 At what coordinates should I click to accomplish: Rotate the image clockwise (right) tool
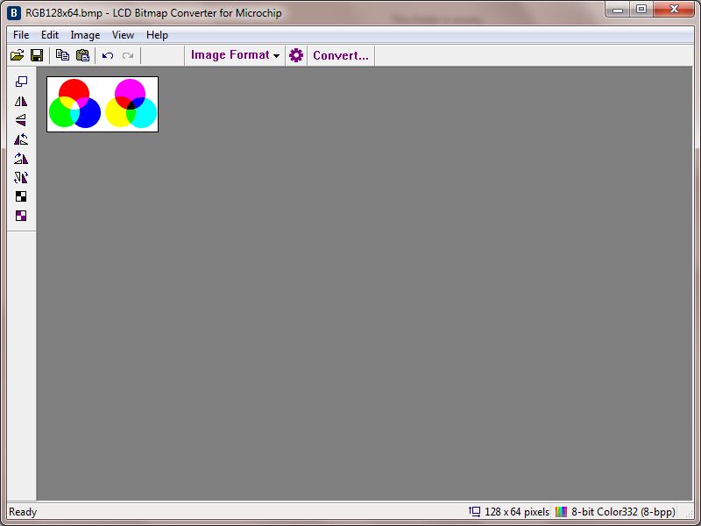(21, 159)
